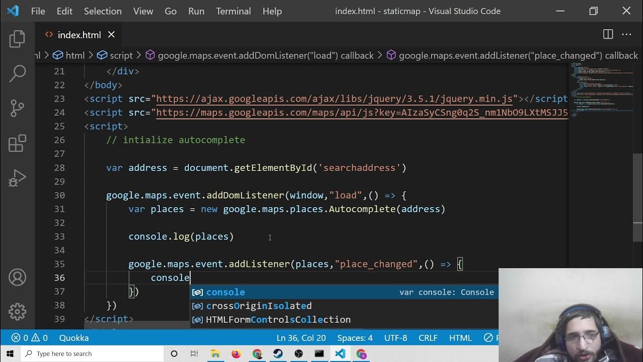Open the Explorer panel in activity bar
The image size is (643, 362).
click(x=17, y=39)
